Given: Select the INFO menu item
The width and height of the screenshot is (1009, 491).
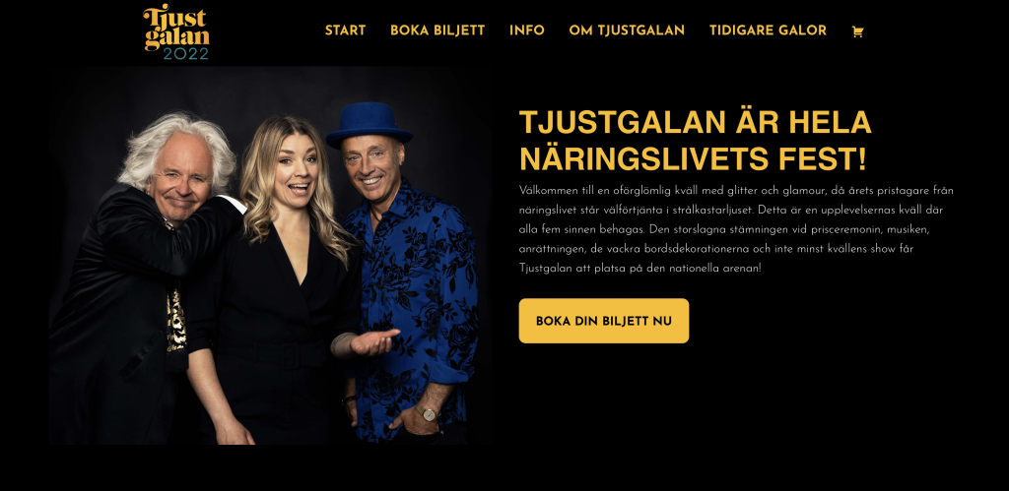Looking at the screenshot, I should [x=527, y=31].
